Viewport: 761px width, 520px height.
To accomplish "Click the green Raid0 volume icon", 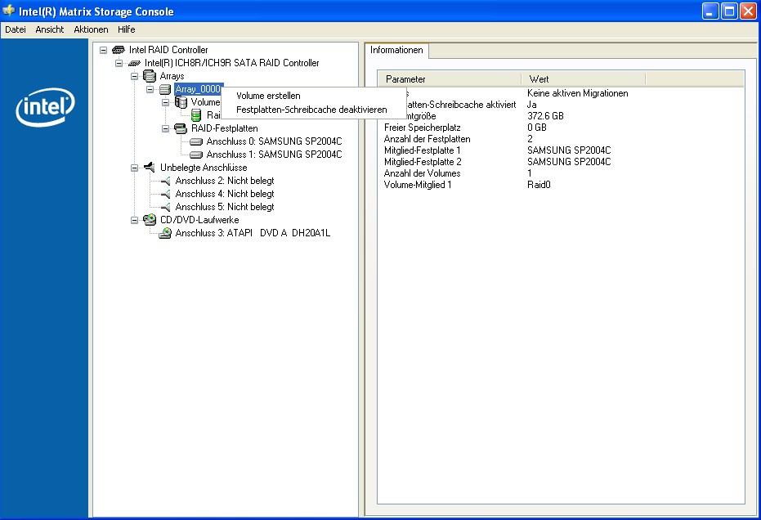I will click(x=196, y=115).
